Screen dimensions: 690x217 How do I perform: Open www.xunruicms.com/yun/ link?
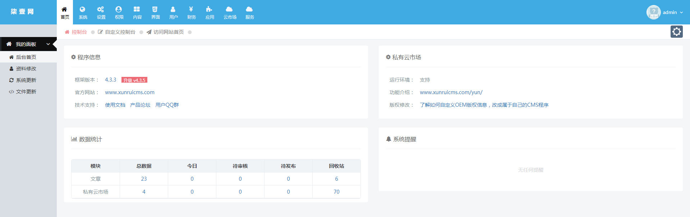pos(451,92)
